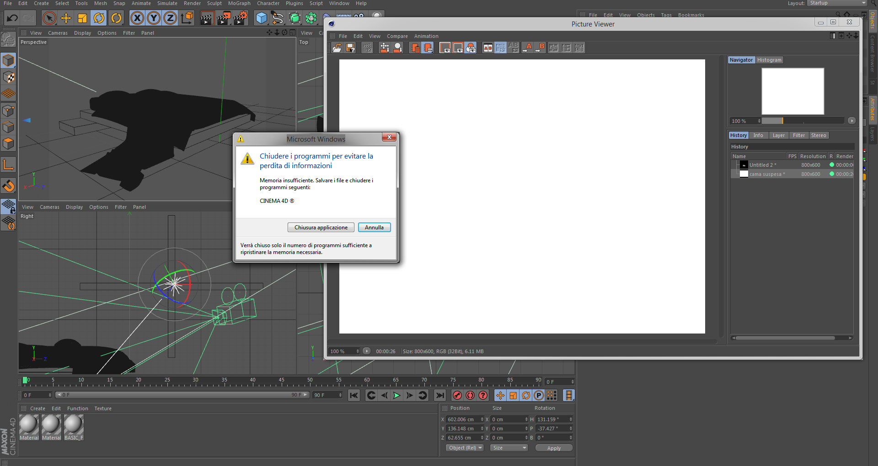This screenshot has width=878, height=466.
Task: Click the Undo arrow in main toolbar
Action: click(12, 18)
